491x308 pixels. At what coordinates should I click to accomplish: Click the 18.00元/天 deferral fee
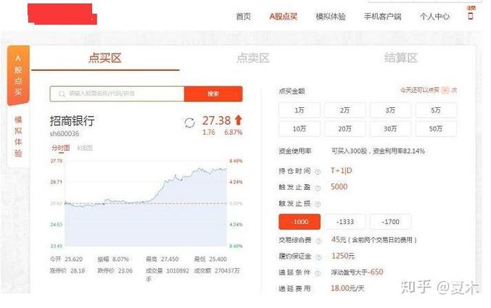[x=347, y=288]
